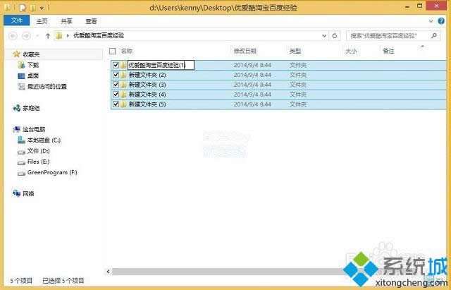This screenshot has height=290, width=451.
Task: Select the 新建文件夹 (3) folder name
Action: pyautogui.click(x=147, y=85)
